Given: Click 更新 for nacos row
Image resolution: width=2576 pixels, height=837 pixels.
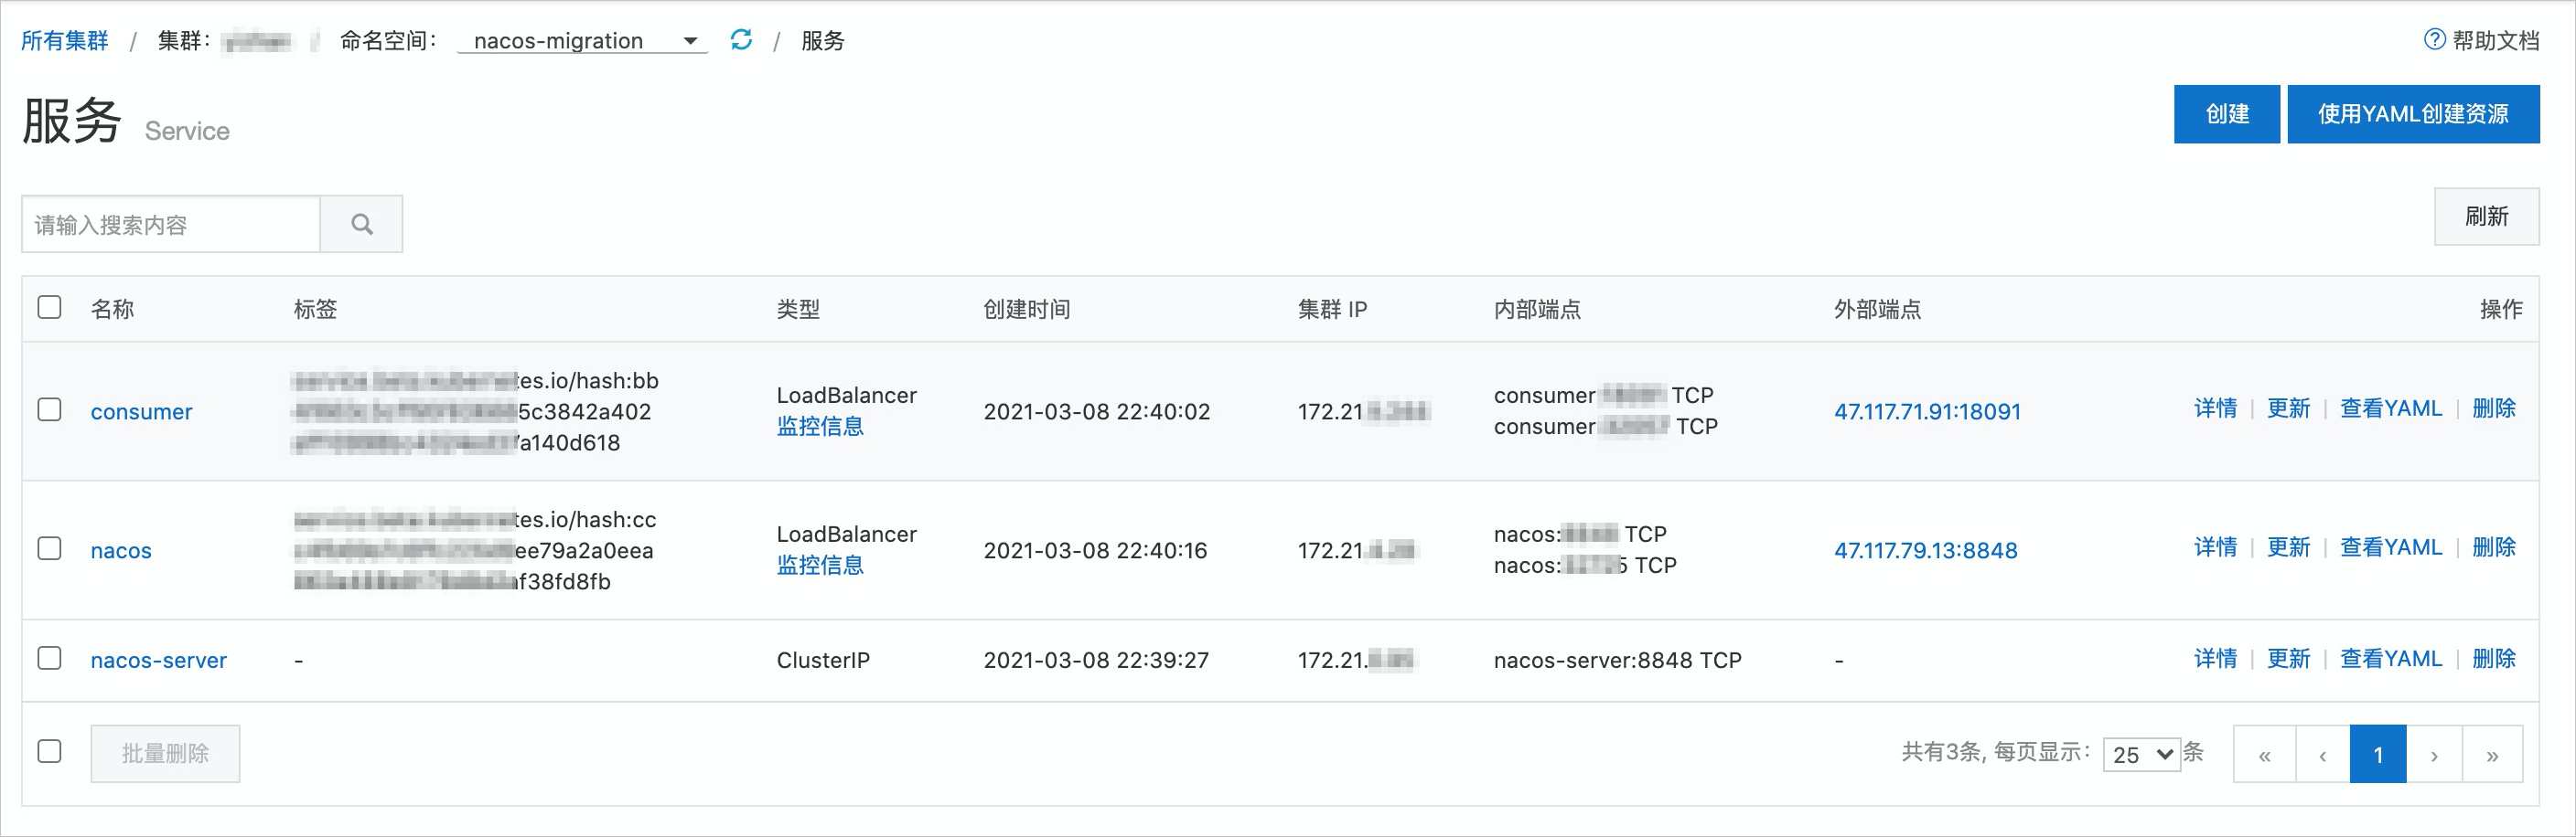Looking at the screenshot, I should click(x=2288, y=547).
